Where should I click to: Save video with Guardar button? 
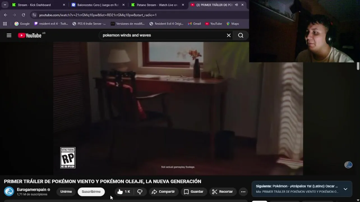tap(193, 192)
